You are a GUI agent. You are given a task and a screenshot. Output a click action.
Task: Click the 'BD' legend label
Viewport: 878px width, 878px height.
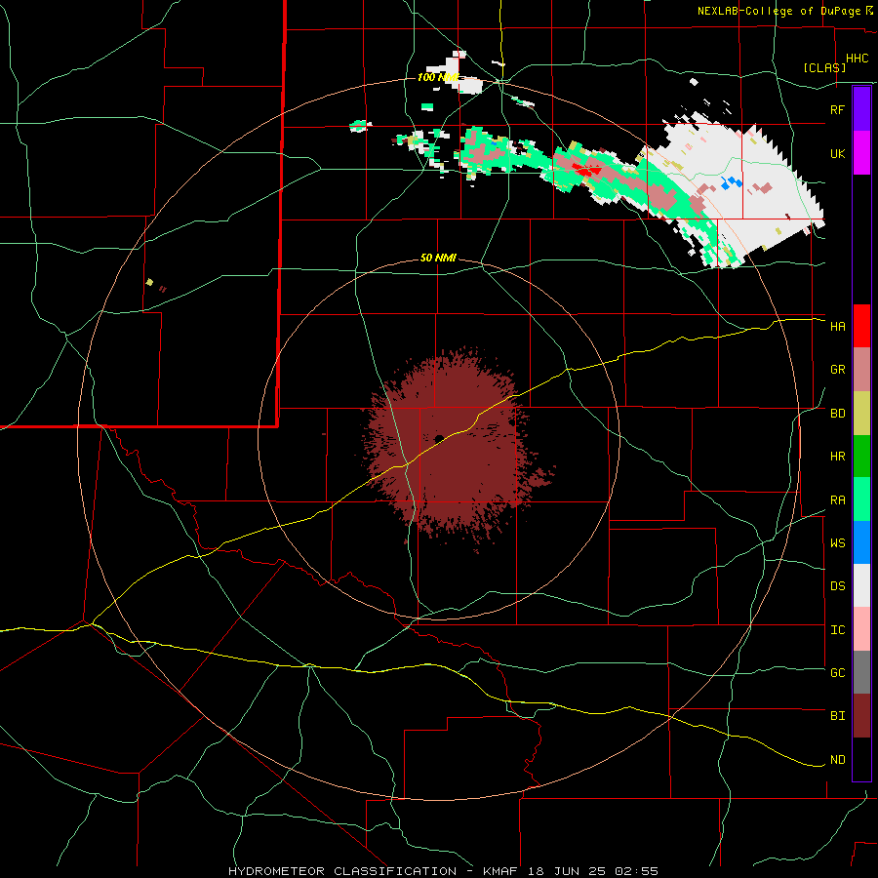[x=838, y=414]
